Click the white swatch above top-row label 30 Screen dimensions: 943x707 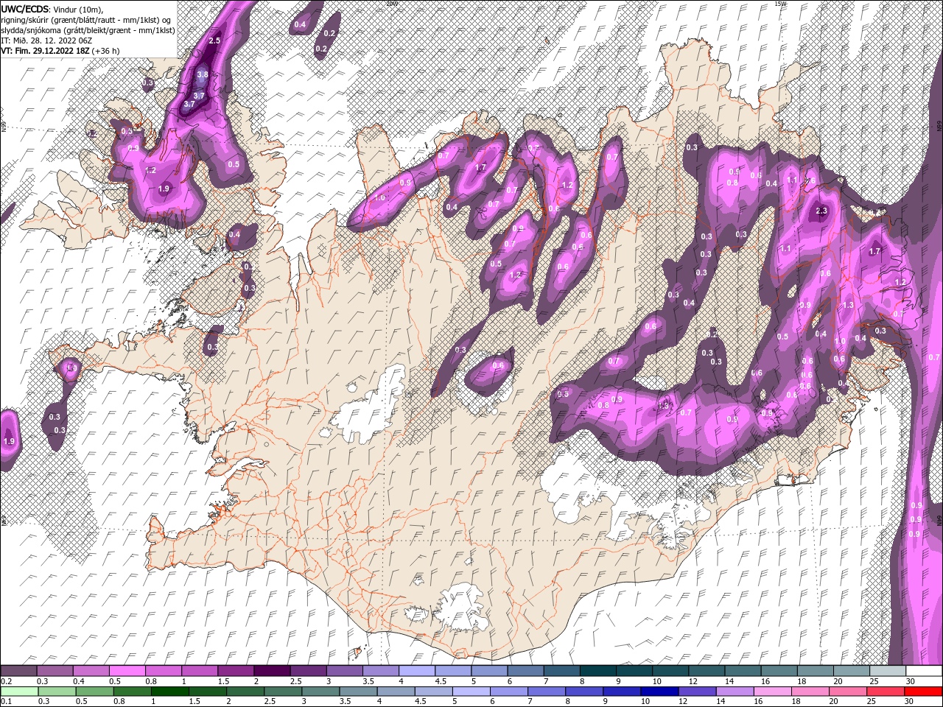pyautogui.click(x=923, y=671)
